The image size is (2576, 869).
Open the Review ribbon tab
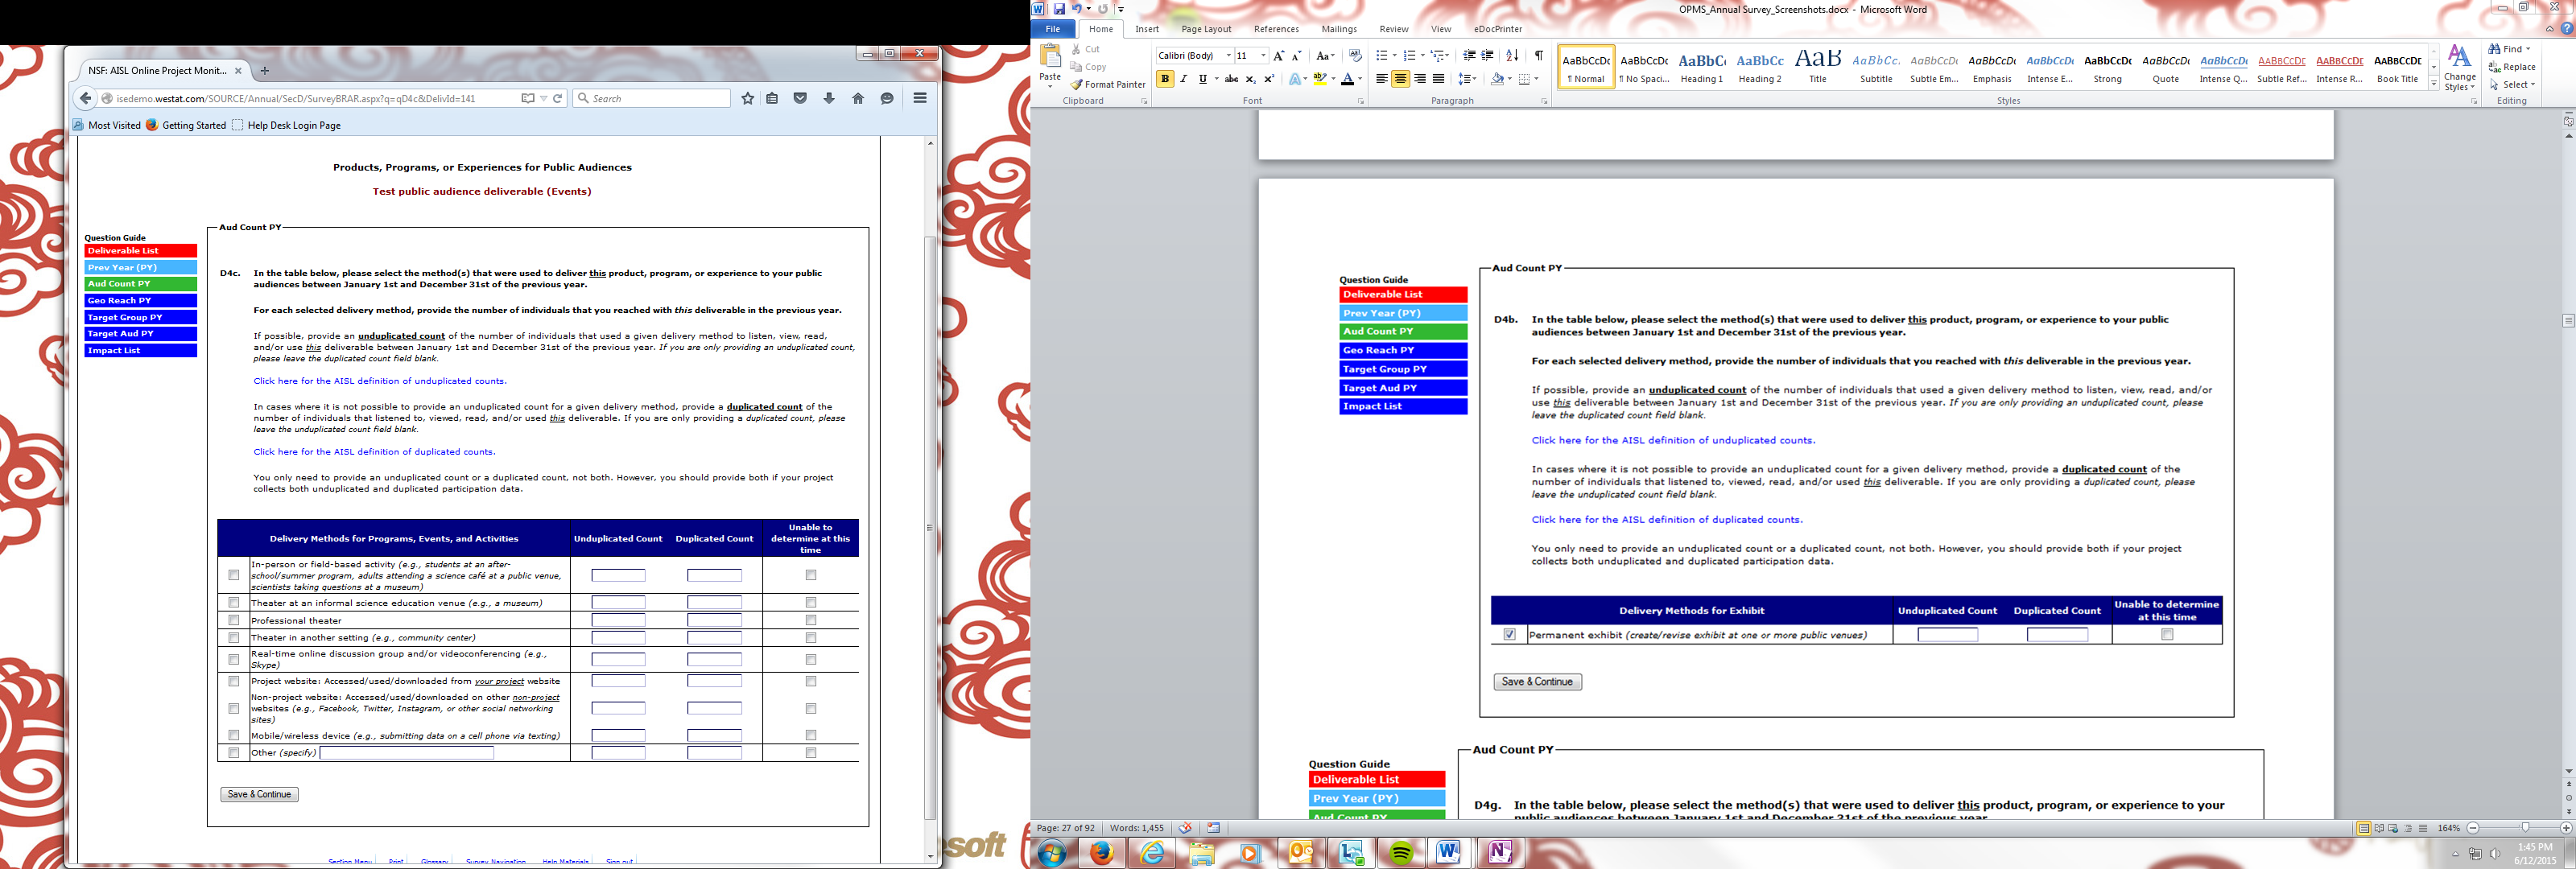coord(1393,29)
